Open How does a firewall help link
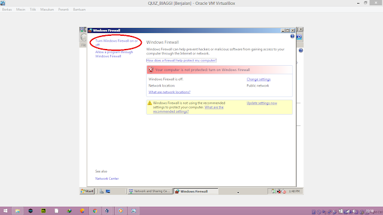Viewport: 383px width, 215px height. [181, 60]
